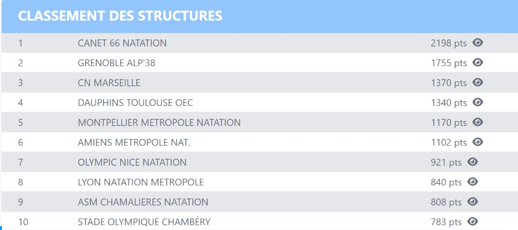
Task: Select DAUPHINS TOULOUSE OEC entry
Action: pos(135,103)
